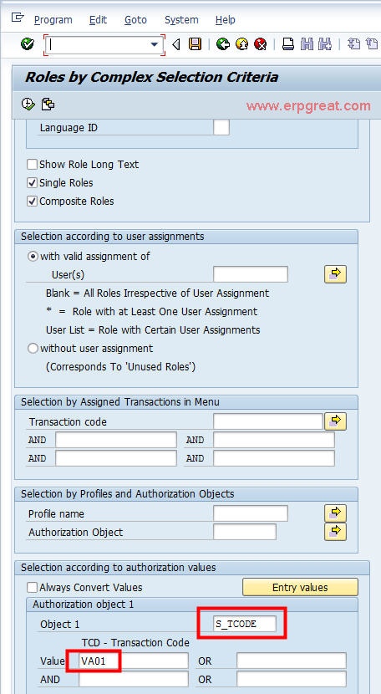Open the System menu
Viewport: 381px width, 694px height.
tap(181, 20)
